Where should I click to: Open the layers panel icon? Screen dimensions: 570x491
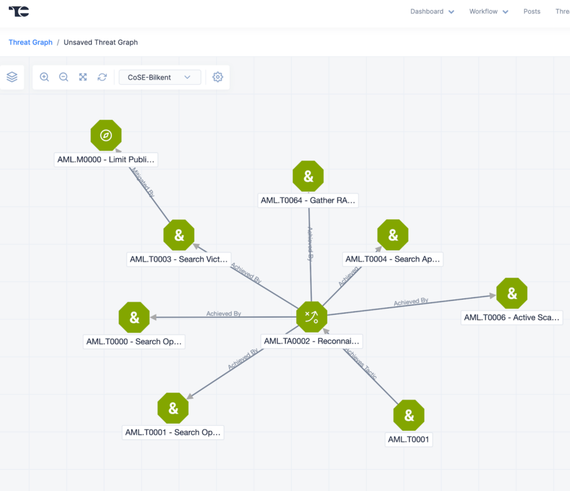pos(12,77)
